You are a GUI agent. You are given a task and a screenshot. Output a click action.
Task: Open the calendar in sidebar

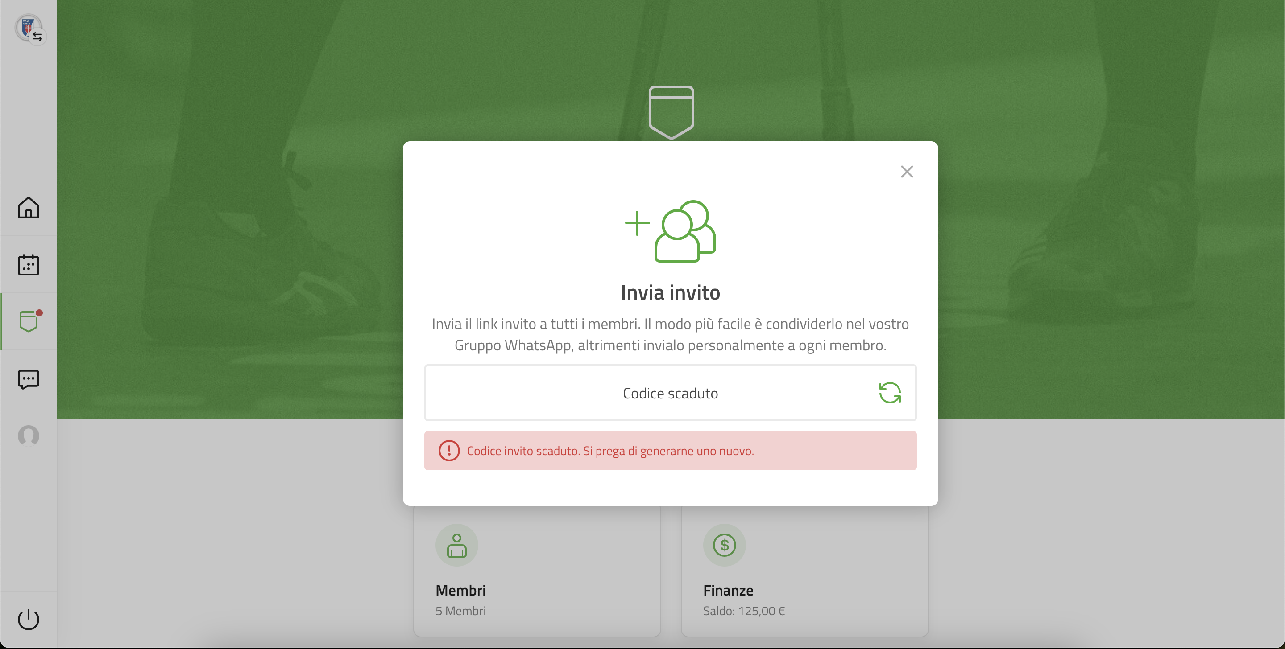[x=29, y=265]
